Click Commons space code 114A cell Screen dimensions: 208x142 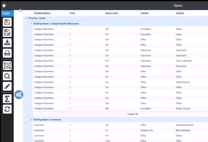(x=107, y=141)
